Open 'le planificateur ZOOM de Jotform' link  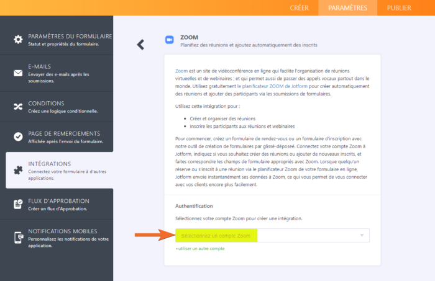[272, 86]
